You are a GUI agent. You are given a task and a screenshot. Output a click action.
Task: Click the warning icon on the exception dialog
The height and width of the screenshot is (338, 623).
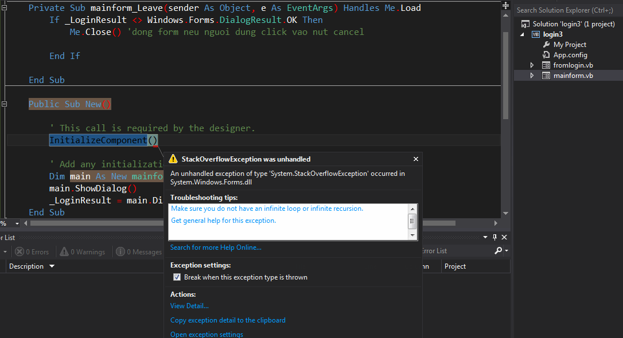[173, 159]
